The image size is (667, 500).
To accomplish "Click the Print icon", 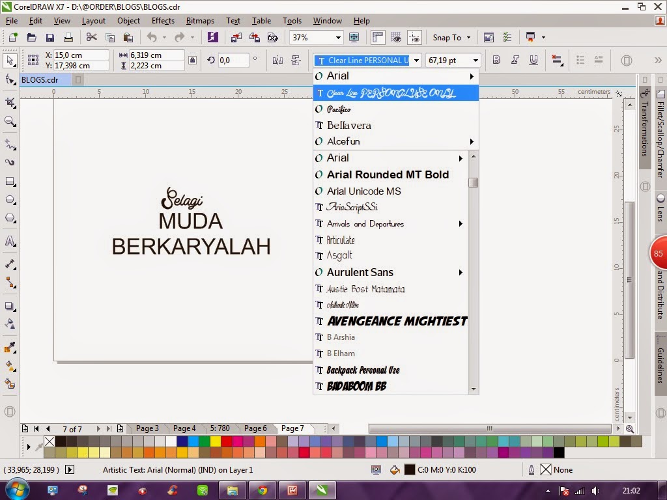I will 68,37.
